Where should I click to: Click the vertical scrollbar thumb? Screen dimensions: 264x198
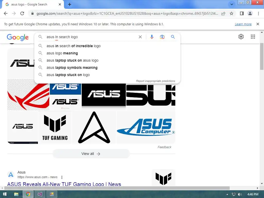tap(262, 56)
